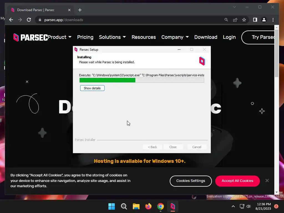Share this page icon in address bar

tap(235, 20)
